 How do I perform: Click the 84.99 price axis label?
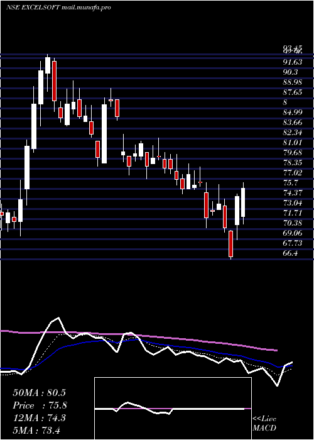coord(293,113)
